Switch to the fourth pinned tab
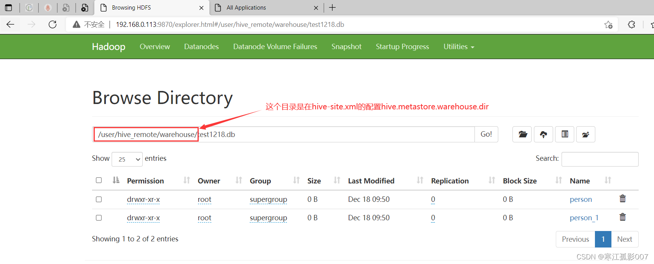The image size is (654, 264). point(85,8)
